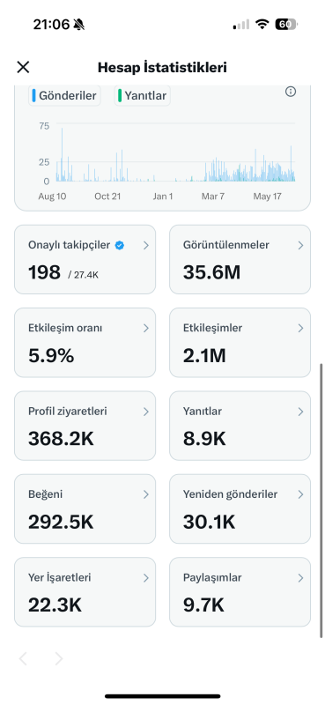Open the Paylaşımlar 9.7K card
Image resolution: width=325 pixels, height=705 pixels.
[240, 592]
